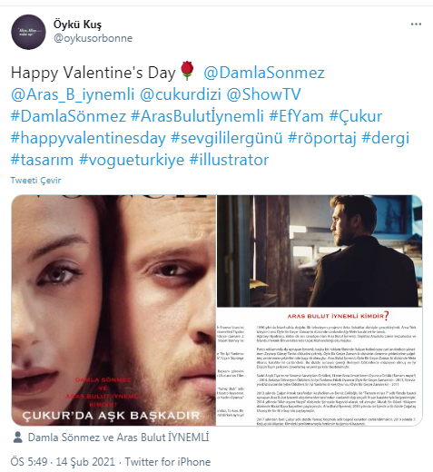The height and width of the screenshot is (472, 433).
Task: Click the #ArasBulutİynemli hashtag
Action: pyautogui.click(x=197, y=116)
